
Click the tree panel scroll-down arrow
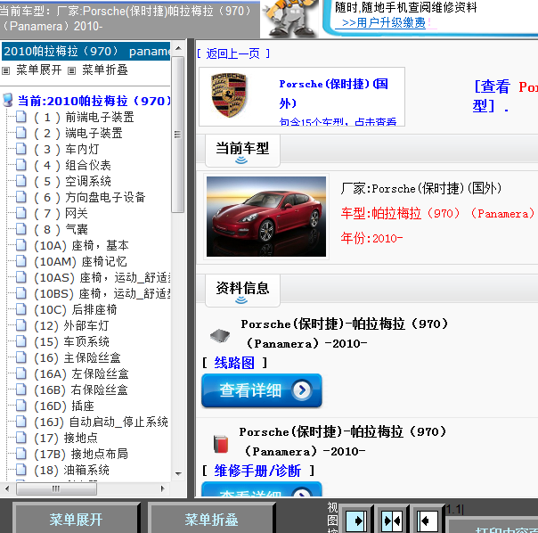coord(178,473)
